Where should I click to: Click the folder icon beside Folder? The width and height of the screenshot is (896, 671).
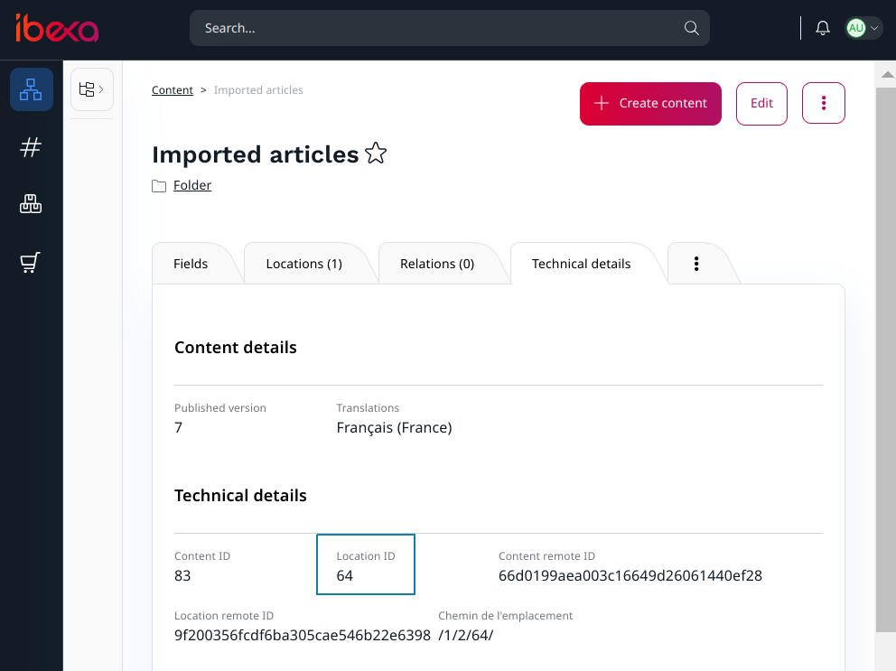(159, 186)
